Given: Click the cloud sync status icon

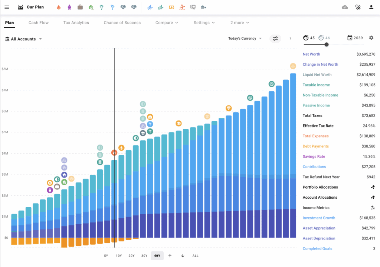Looking at the screenshot, I should (345, 7).
